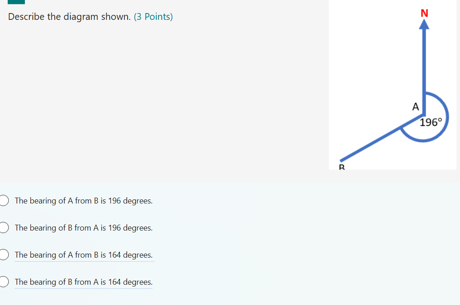Click point B label on the diagram
Viewport: 460px width, 305px height.
click(x=341, y=167)
